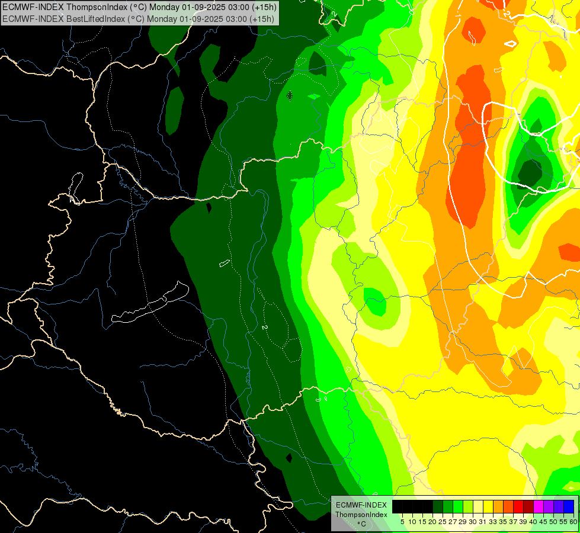Image resolution: width=580 pixels, height=533 pixels.
Task: Click the orange-red 35–37 legend swatch
Action: [508, 506]
